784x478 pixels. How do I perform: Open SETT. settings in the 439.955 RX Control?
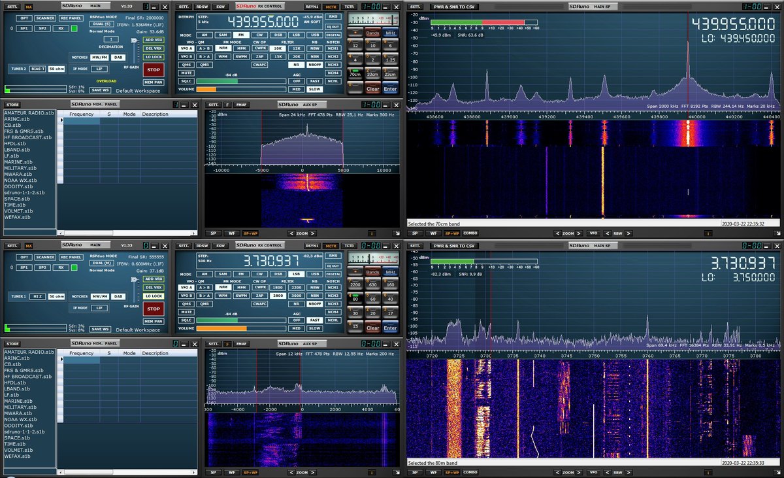(184, 7)
